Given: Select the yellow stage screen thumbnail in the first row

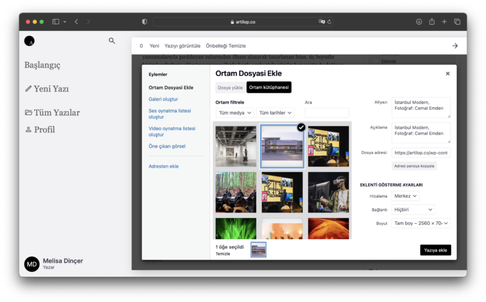Looking at the screenshot, I should click(328, 146).
